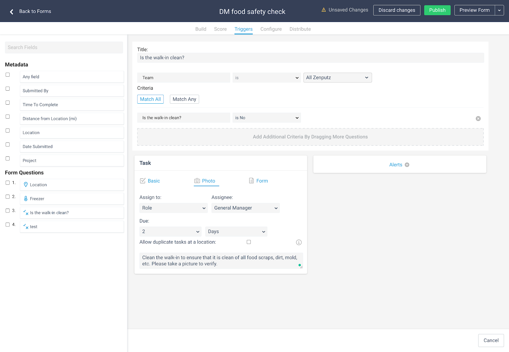Viewport: 509px width, 352px height.
Task: Click the Title field 'Is the walk-in clean?'
Action: (x=311, y=58)
